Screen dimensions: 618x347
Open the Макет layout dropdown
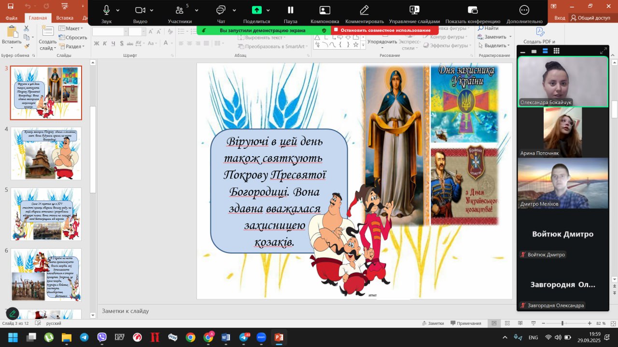point(70,28)
